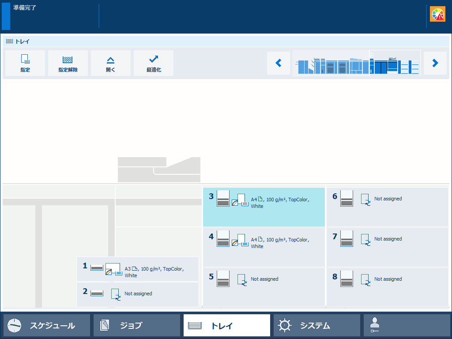Go to next printer section with right chevron
The width and height of the screenshot is (452, 339).
pos(435,63)
